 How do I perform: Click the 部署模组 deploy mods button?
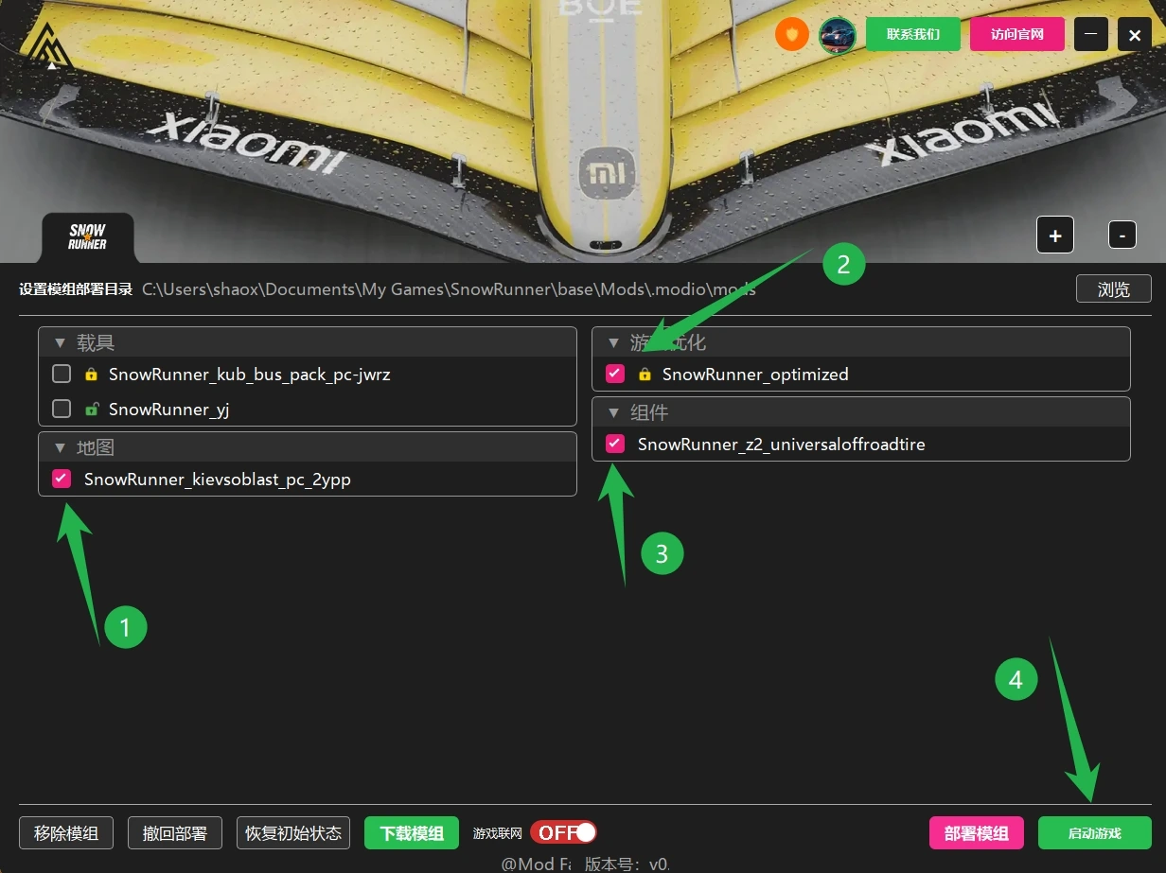pyautogui.click(x=977, y=833)
